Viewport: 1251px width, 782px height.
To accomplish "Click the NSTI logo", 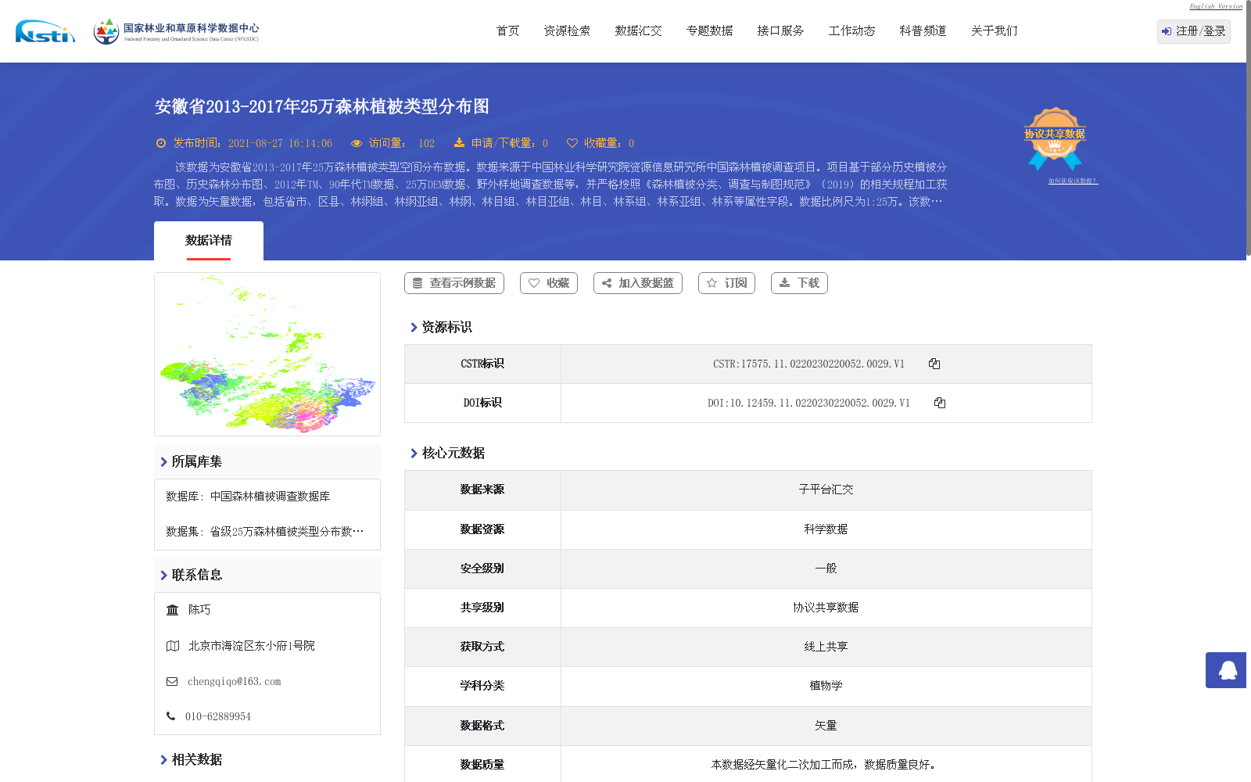I will click(45, 31).
